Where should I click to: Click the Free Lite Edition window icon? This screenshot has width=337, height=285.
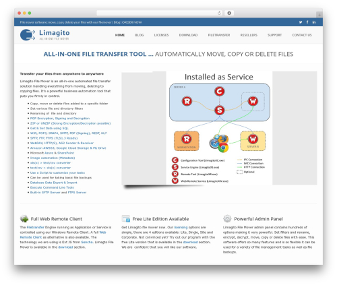[x=126, y=218]
